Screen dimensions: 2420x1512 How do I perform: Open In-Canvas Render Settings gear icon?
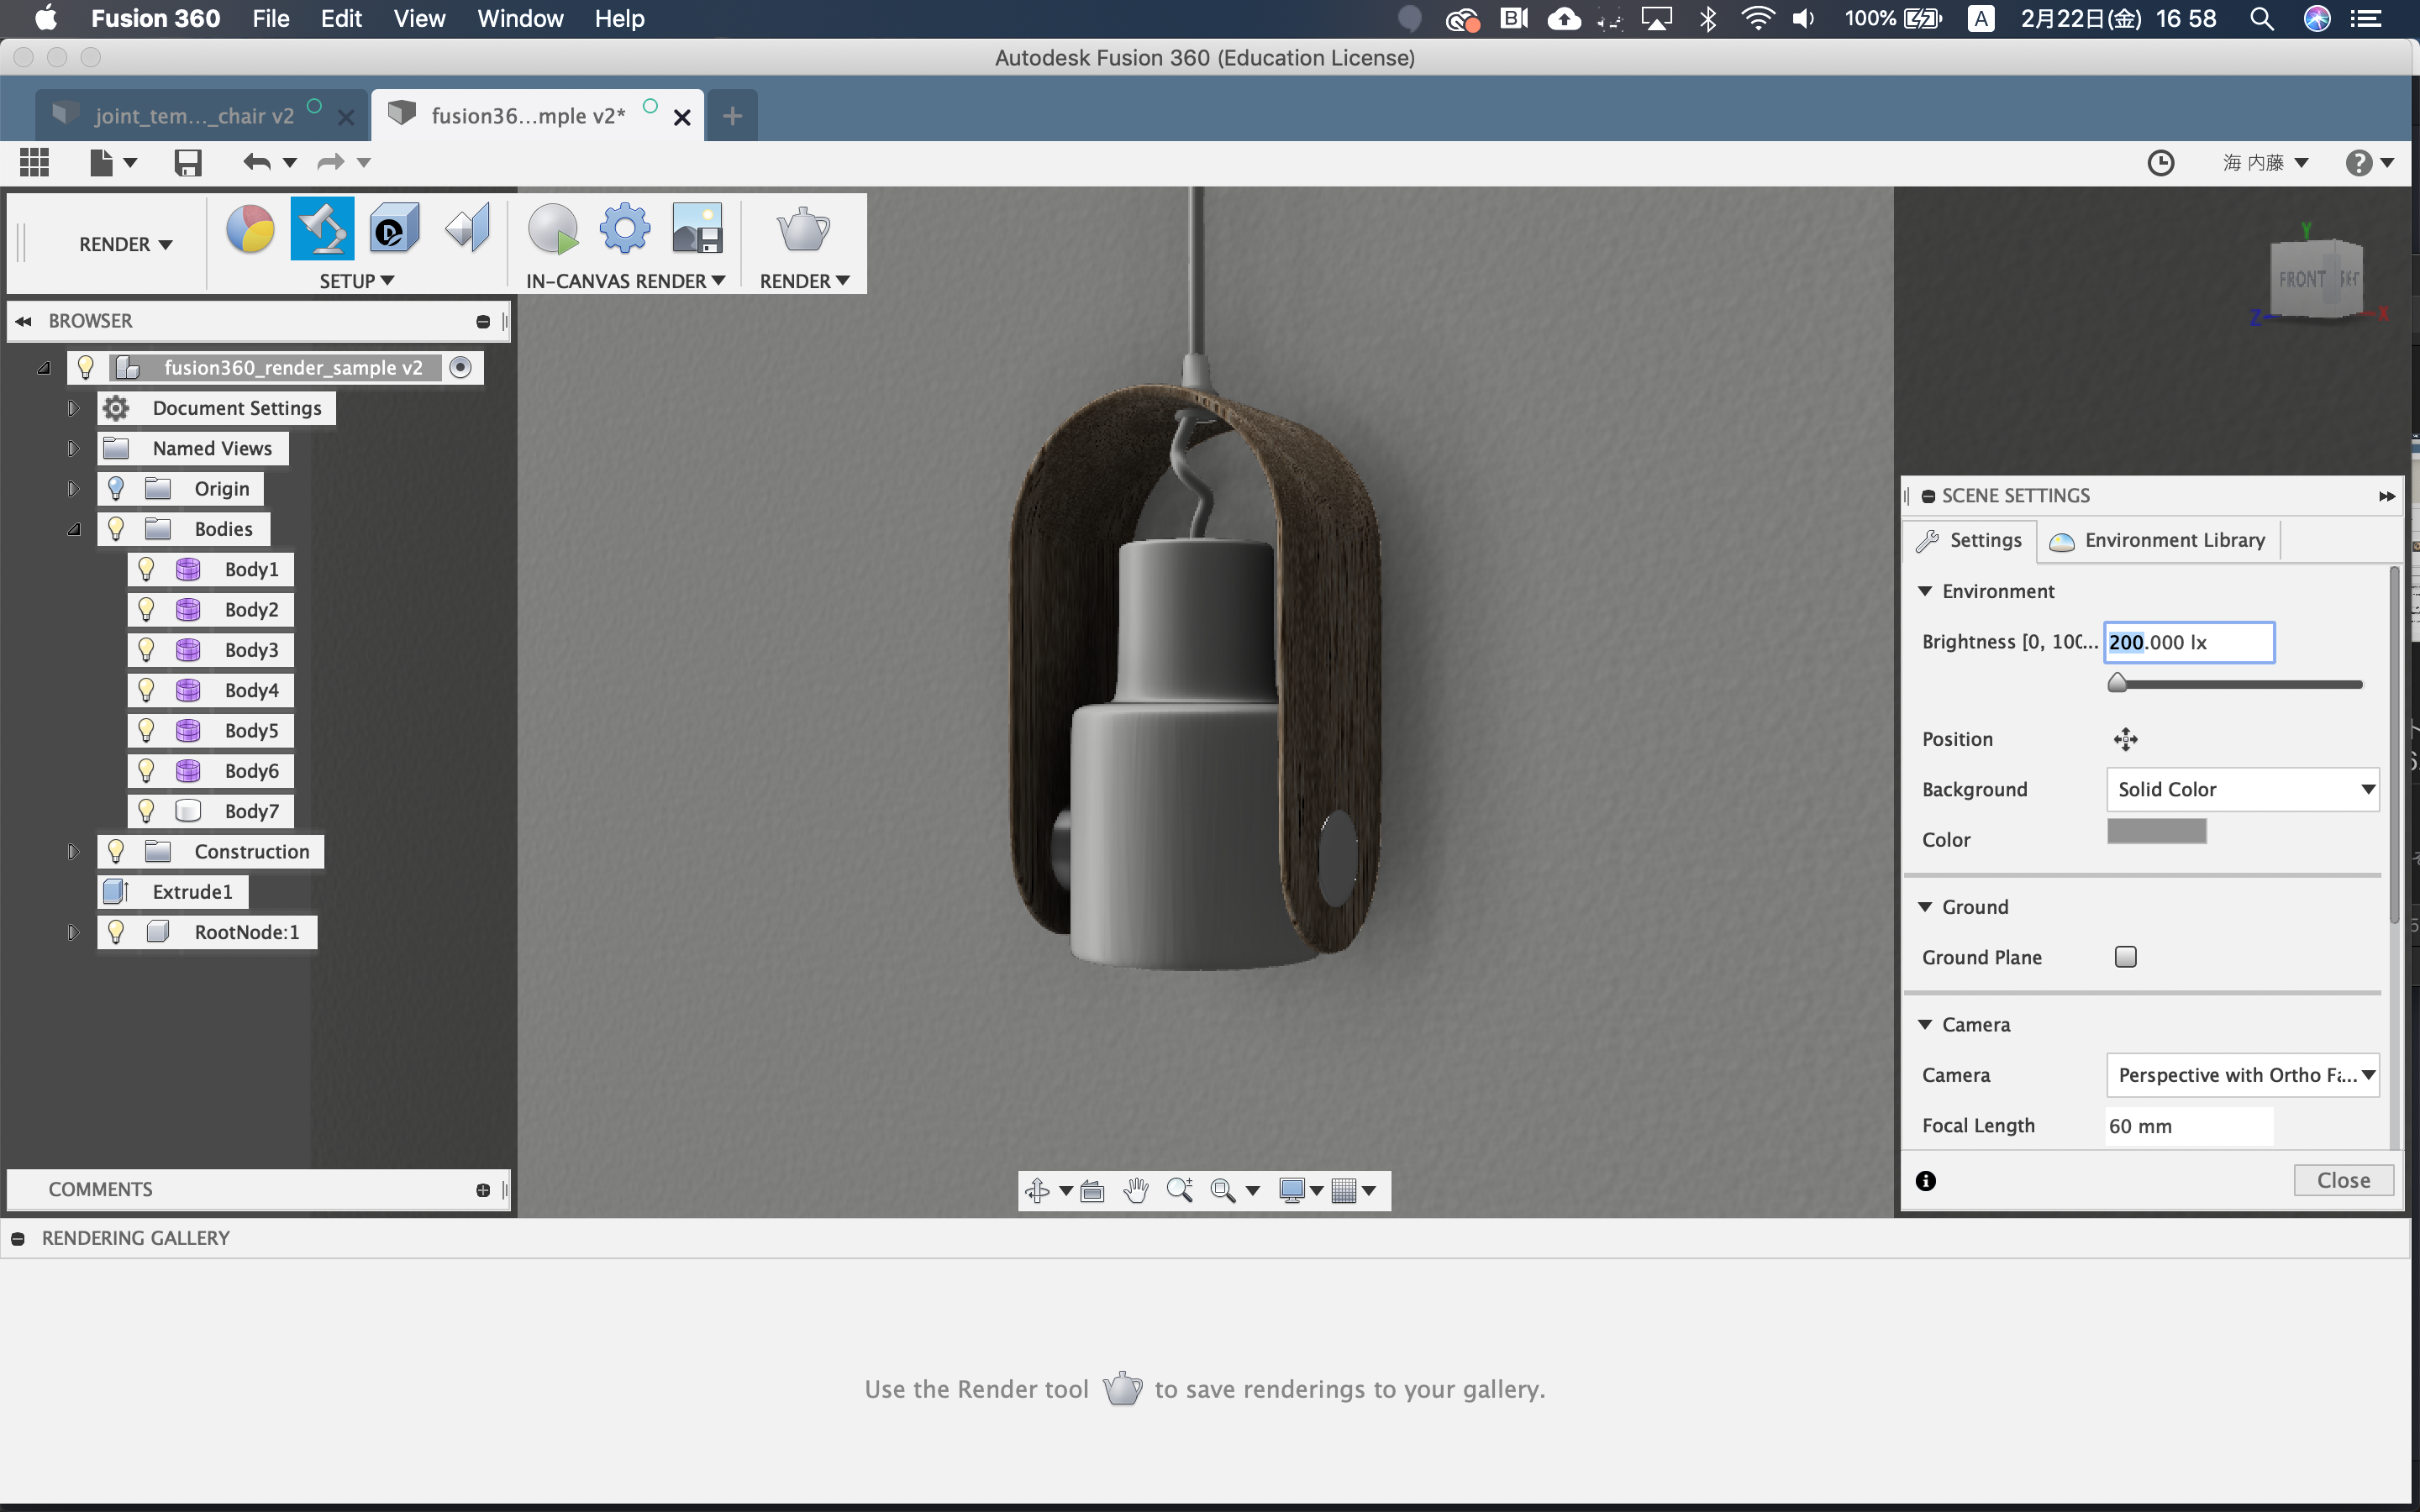pyautogui.click(x=625, y=230)
